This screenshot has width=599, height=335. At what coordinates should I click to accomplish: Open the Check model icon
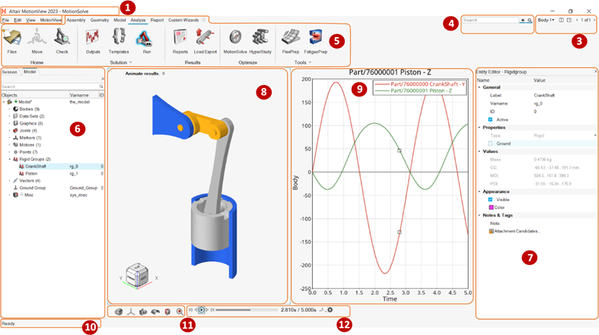62,37
